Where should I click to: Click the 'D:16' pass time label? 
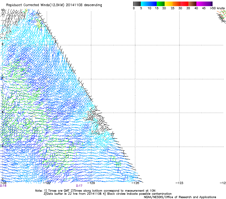3,186
